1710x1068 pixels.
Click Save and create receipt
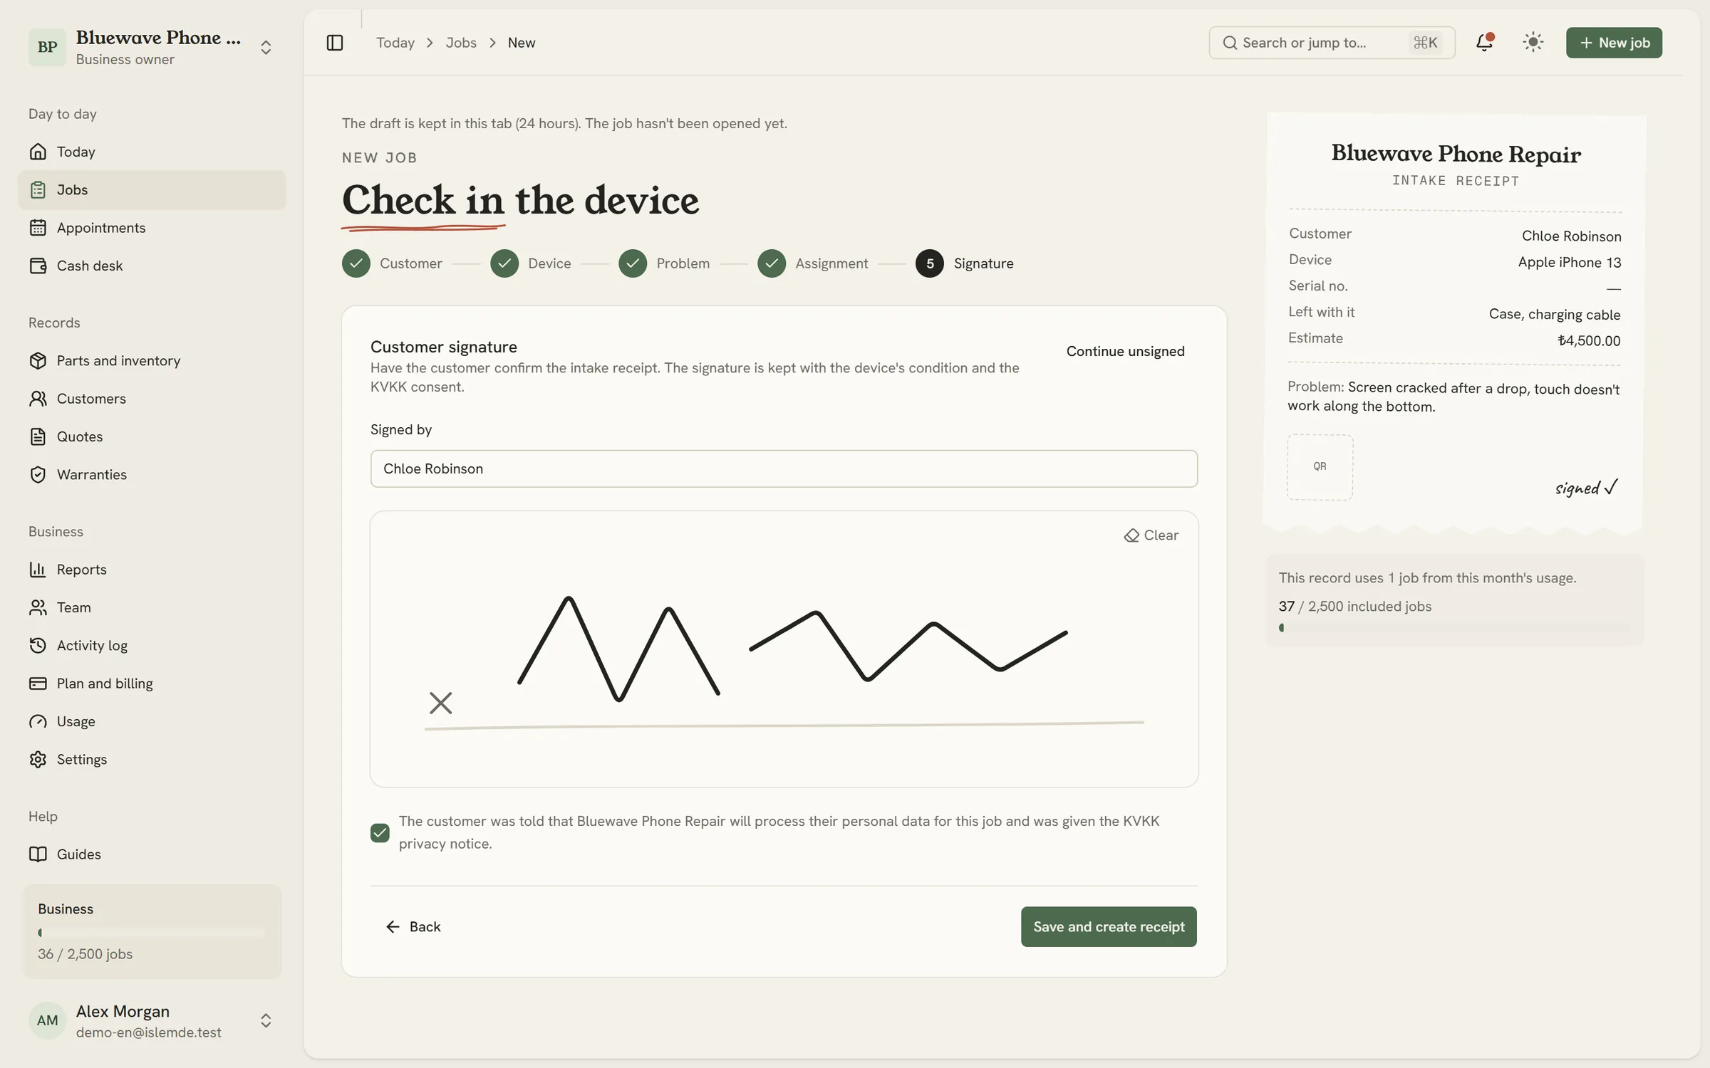tap(1109, 926)
